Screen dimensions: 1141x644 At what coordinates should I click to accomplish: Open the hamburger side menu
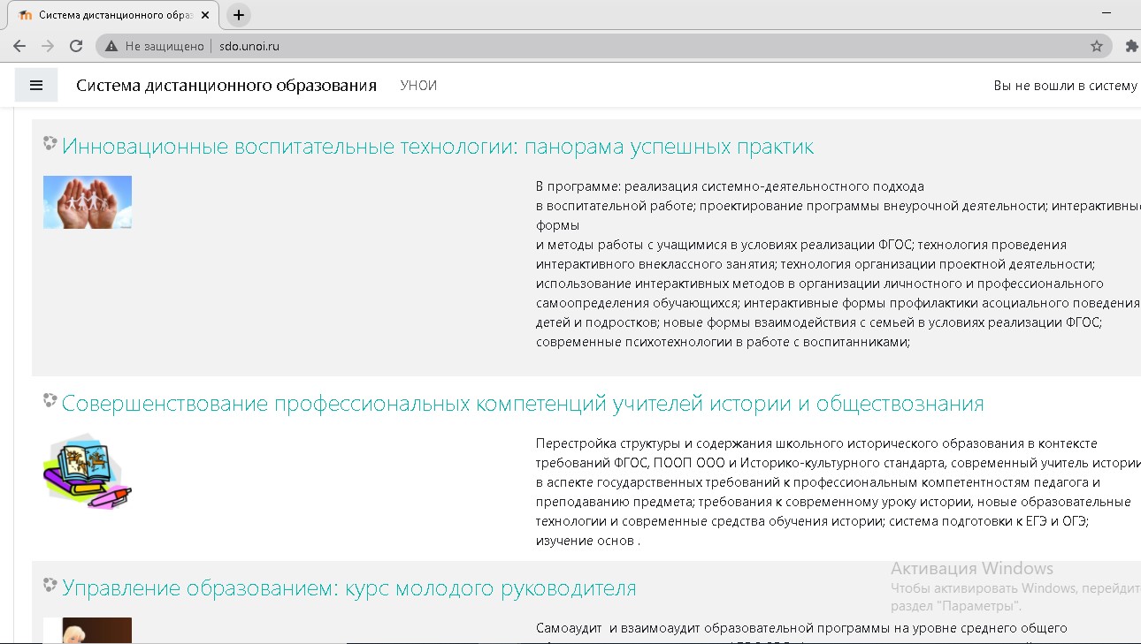pyautogui.click(x=36, y=86)
